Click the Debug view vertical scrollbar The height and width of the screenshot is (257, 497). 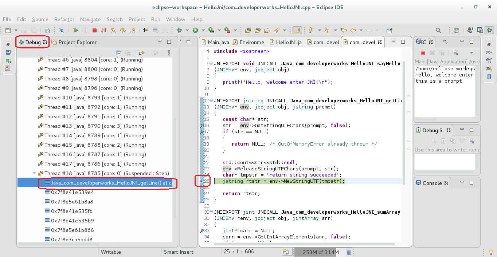(x=175, y=167)
